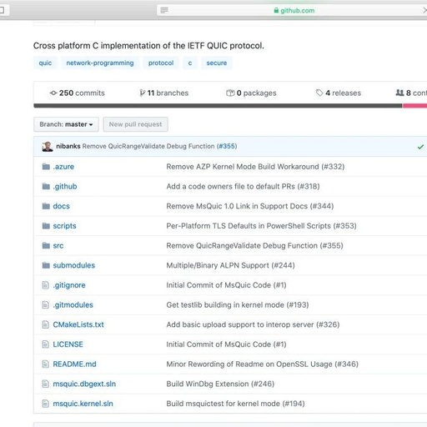
Task: Click 'Build msquictest for kernel mode' message
Action: pos(235,404)
